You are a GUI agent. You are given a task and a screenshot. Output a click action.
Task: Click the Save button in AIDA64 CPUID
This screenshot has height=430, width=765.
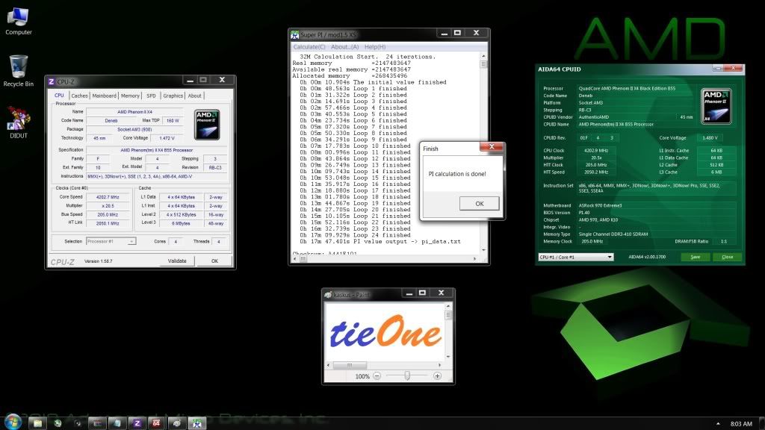696,257
